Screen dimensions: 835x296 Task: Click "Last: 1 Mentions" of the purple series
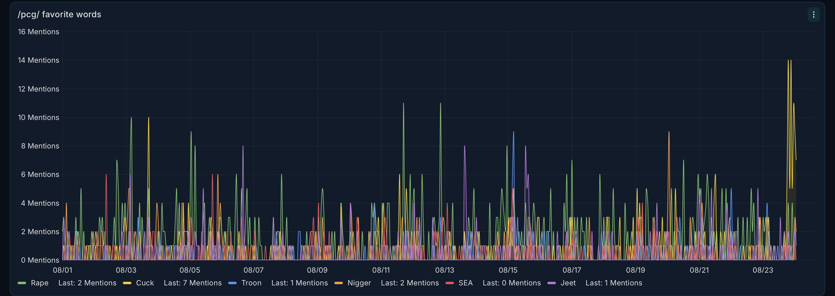(x=614, y=283)
